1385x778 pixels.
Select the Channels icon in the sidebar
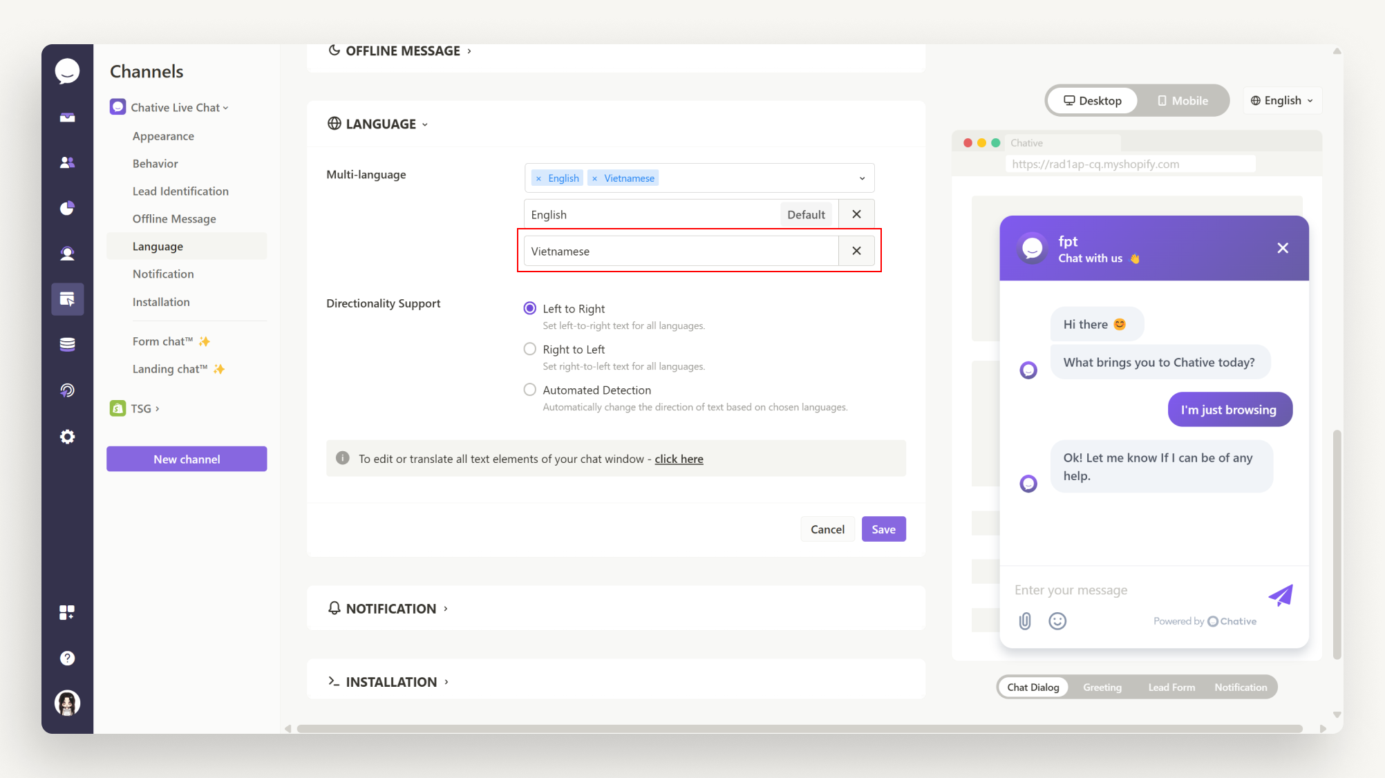coord(67,299)
